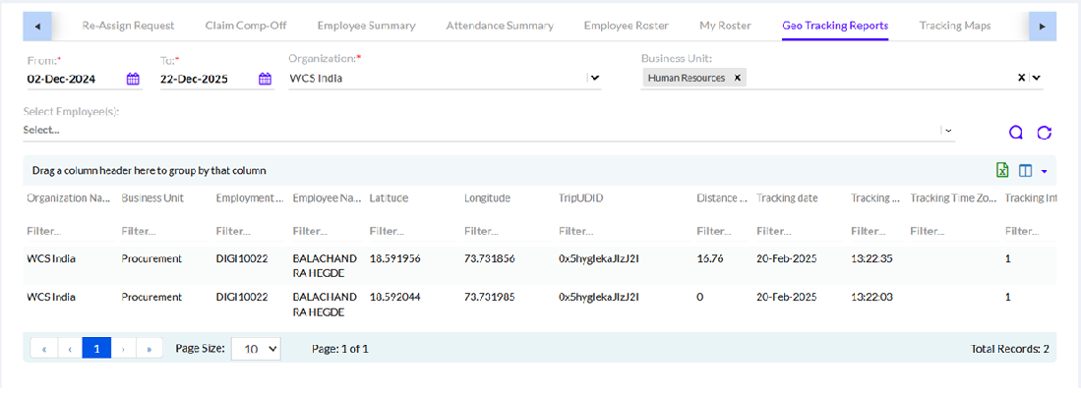Export the grid to Excel
Viewport: 1081px width, 393px height.
tap(1002, 171)
